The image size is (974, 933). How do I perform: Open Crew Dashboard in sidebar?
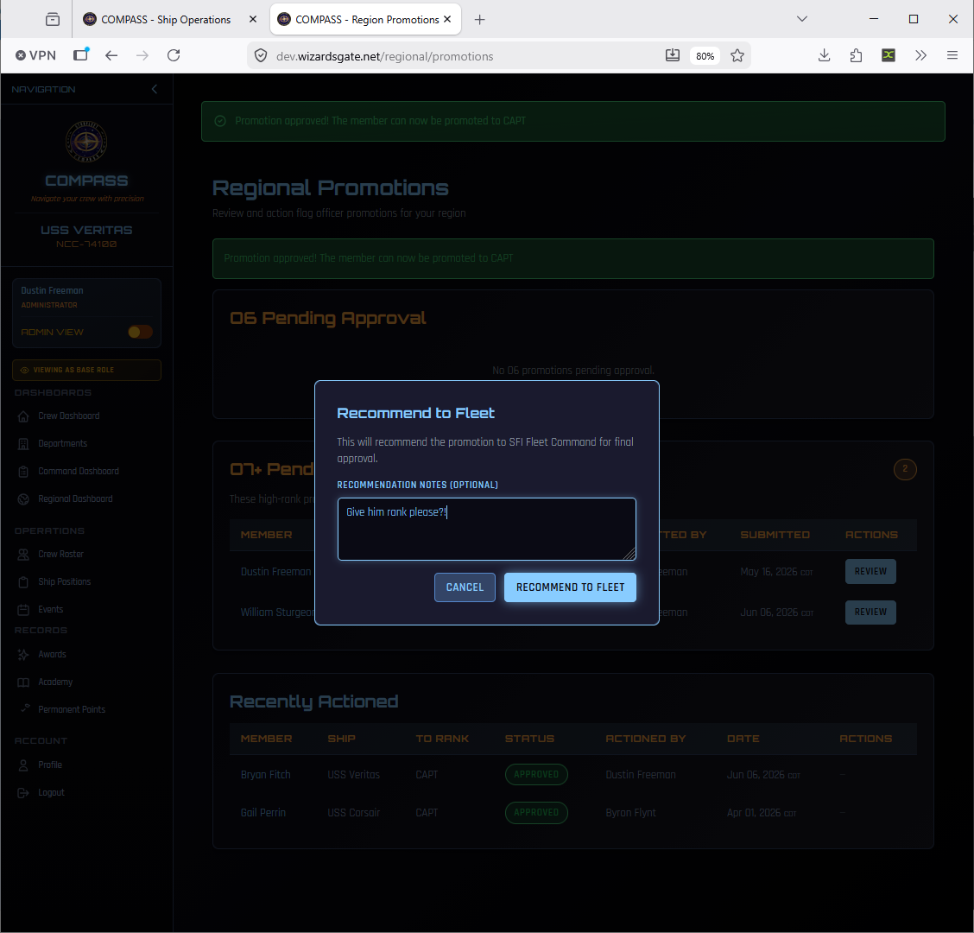point(68,416)
